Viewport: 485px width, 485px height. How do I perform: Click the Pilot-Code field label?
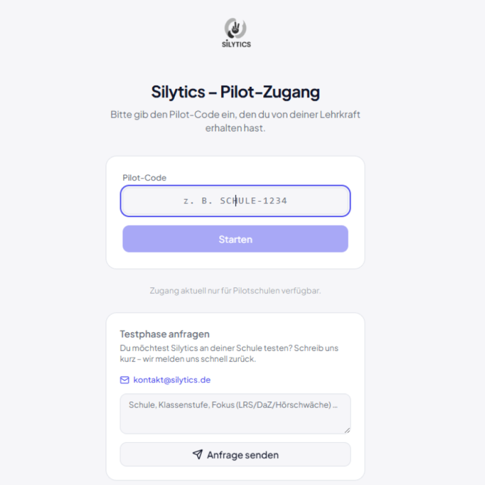[x=144, y=178]
